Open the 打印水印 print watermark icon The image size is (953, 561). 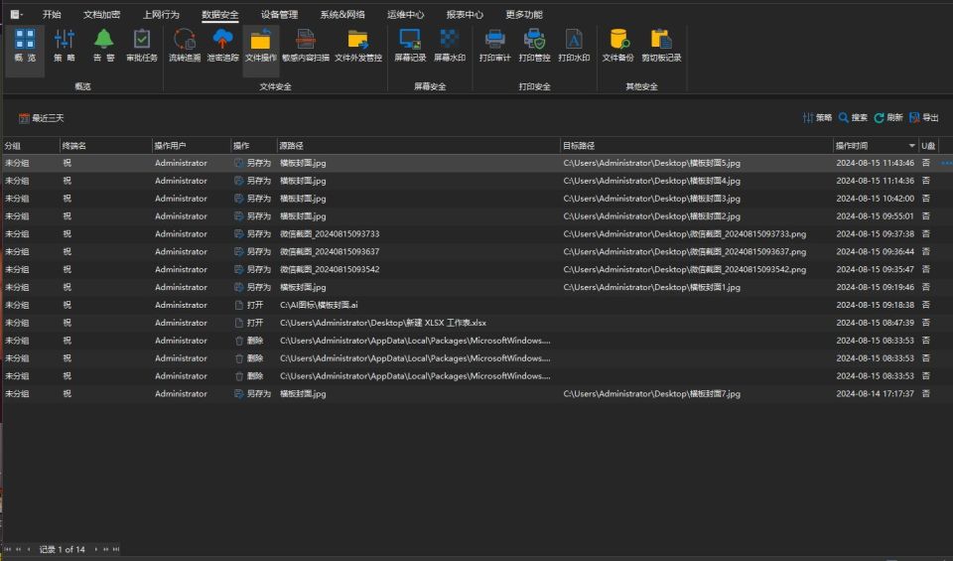(x=574, y=47)
